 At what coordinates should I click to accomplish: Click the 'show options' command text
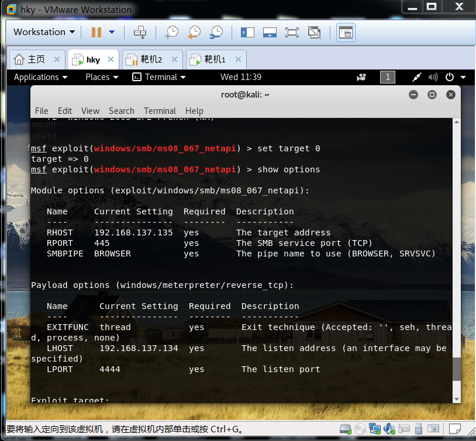click(289, 169)
